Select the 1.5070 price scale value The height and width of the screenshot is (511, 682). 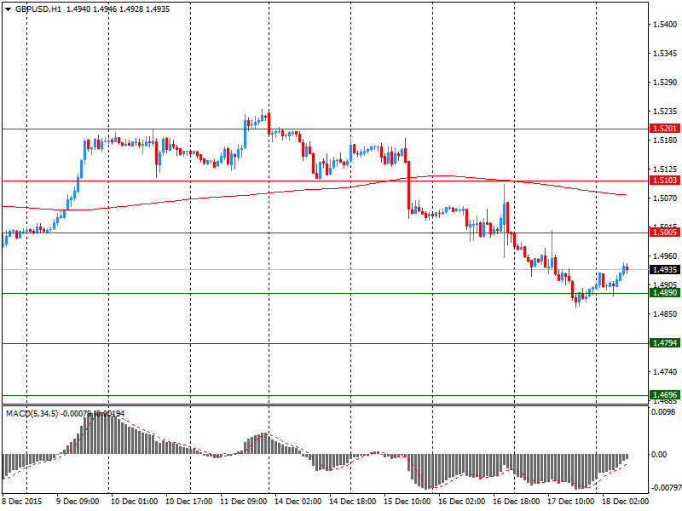coord(666,198)
